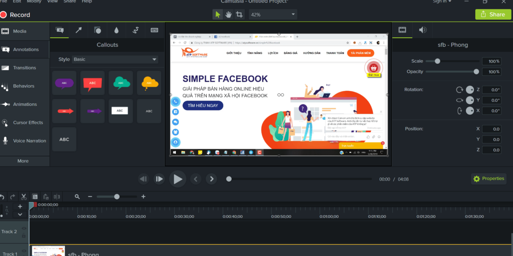513x256 pixels.
Task: Click the timeline zoom in plus
Action: click(143, 197)
